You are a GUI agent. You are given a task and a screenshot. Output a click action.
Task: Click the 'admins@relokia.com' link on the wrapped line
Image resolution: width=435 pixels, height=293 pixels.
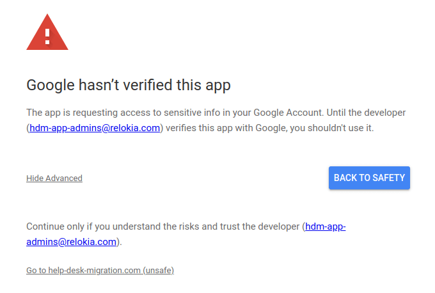pyautogui.click(x=72, y=242)
